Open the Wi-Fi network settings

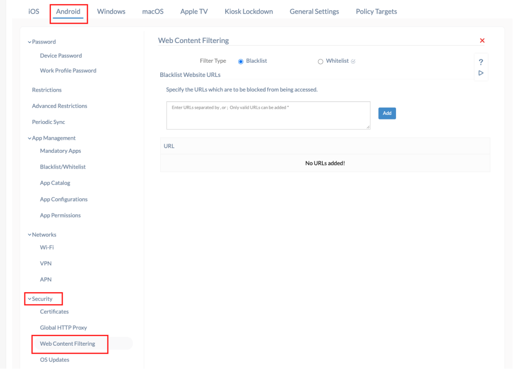pos(47,248)
